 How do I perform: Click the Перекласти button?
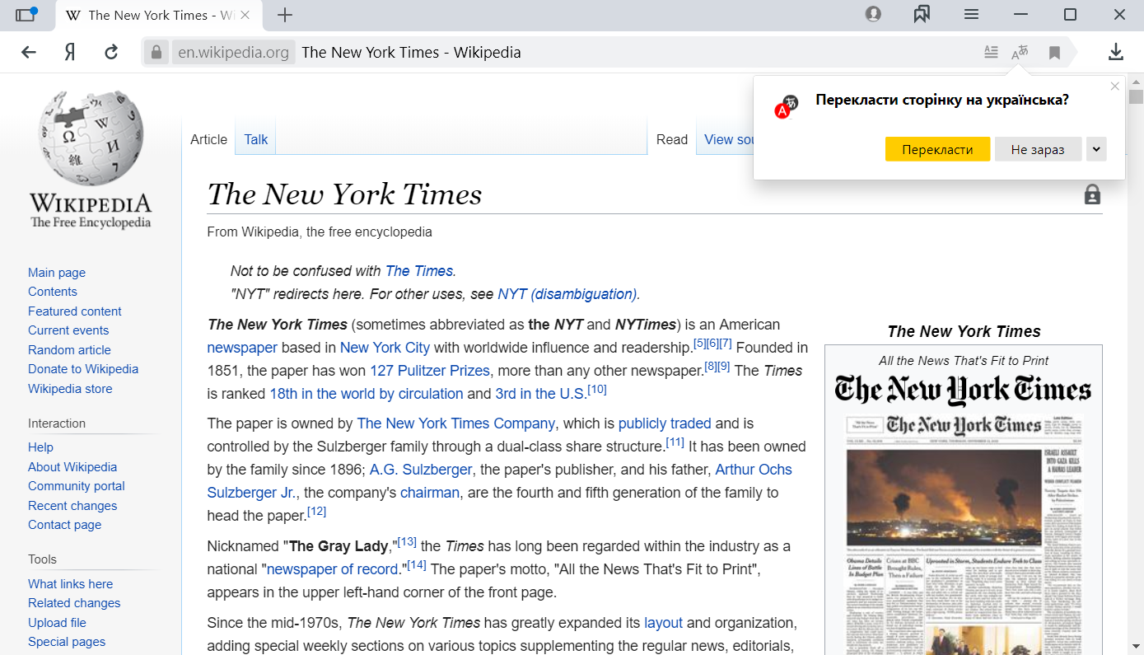pyautogui.click(x=937, y=149)
